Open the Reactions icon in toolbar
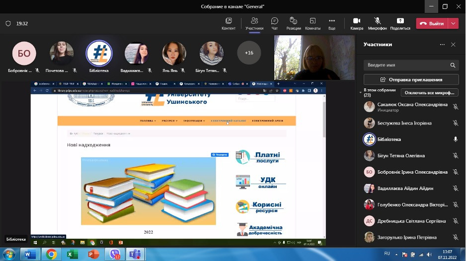466x261 pixels. 293,21
